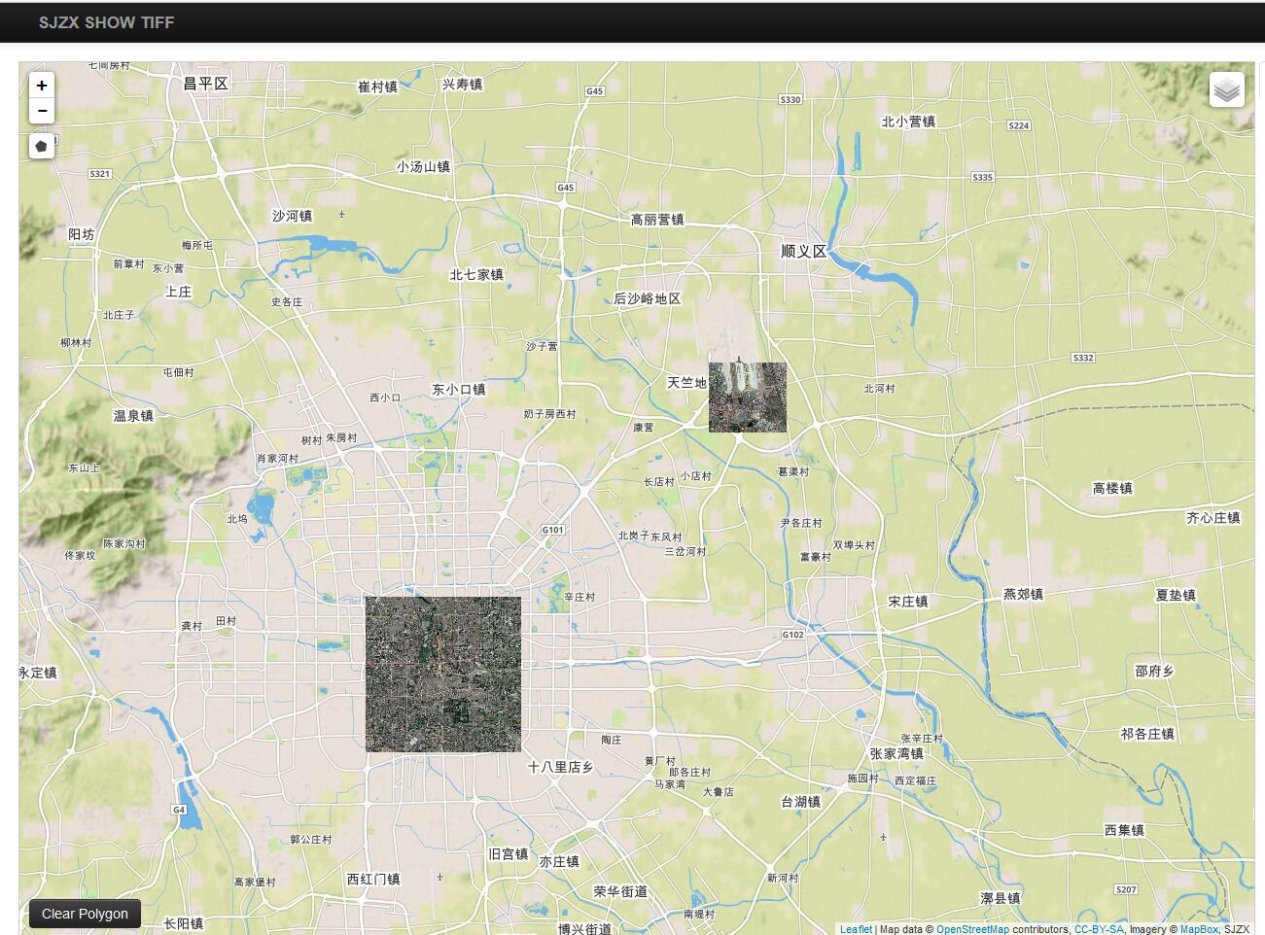
Task: Click the SJZX SHOW TIFF title
Action: point(107,22)
